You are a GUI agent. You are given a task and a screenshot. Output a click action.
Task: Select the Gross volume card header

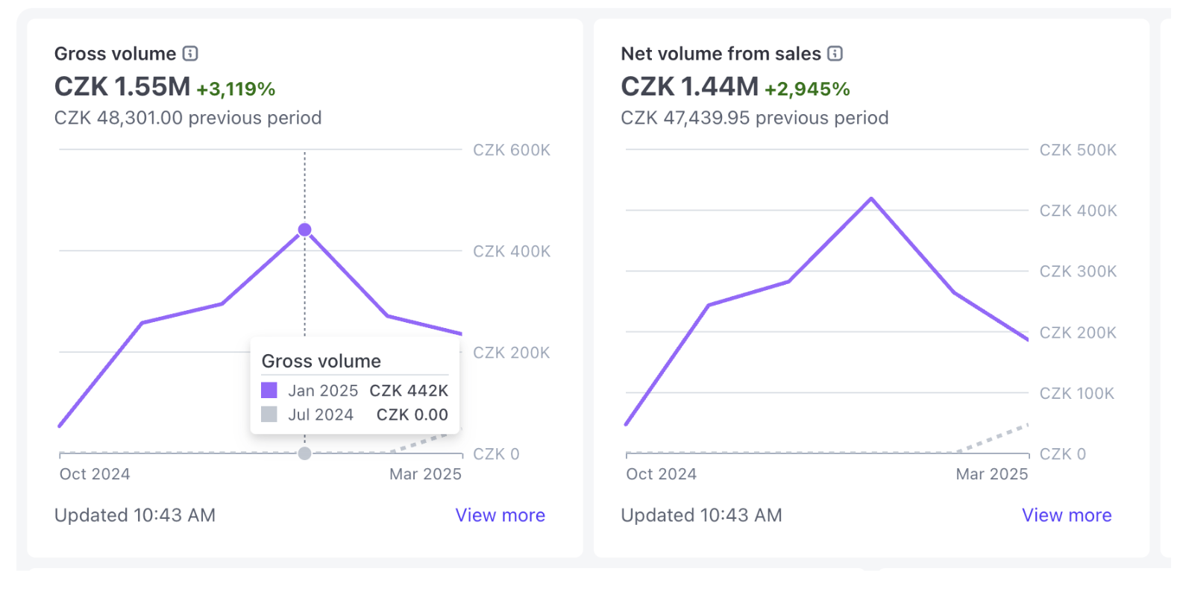click(116, 53)
